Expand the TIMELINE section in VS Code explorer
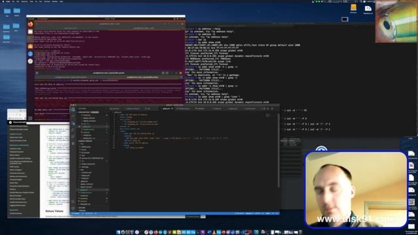Viewport: 418px width, 235px height. point(82,210)
